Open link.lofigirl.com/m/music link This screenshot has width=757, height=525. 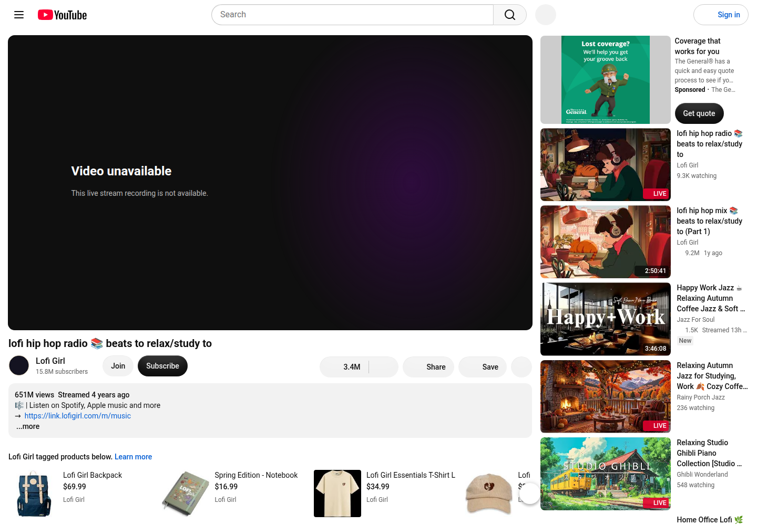[x=78, y=416]
